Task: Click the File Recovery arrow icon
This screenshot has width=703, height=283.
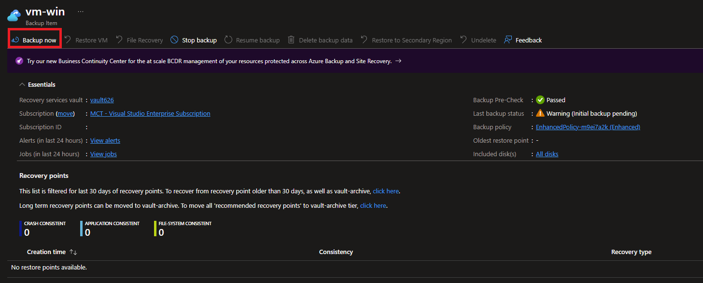Action: (x=119, y=40)
